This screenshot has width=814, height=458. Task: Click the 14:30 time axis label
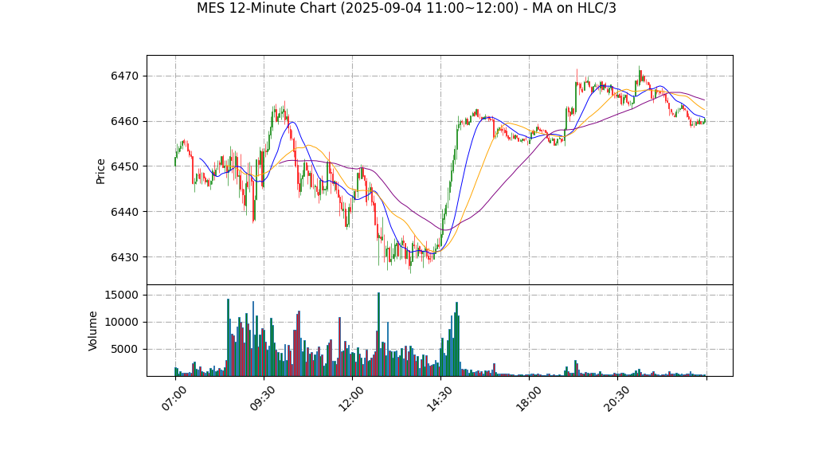point(439,399)
